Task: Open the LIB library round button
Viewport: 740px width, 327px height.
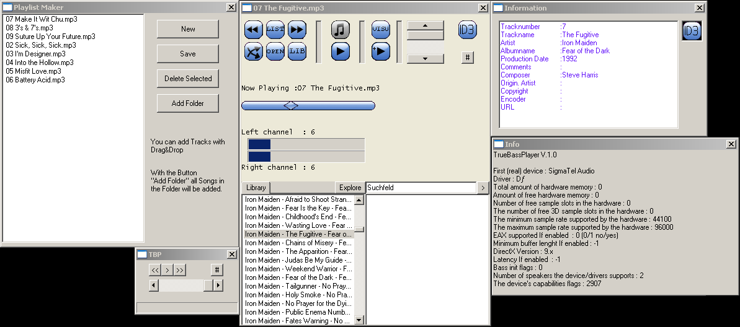Action: tap(297, 51)
